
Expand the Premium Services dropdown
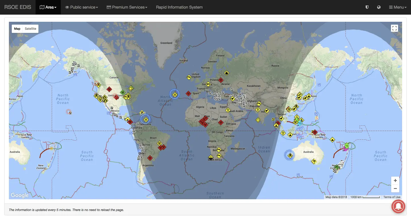(127, 7)
